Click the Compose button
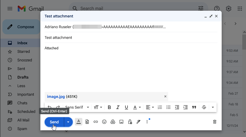The image size is (246, 137). [x=21, y=27]
